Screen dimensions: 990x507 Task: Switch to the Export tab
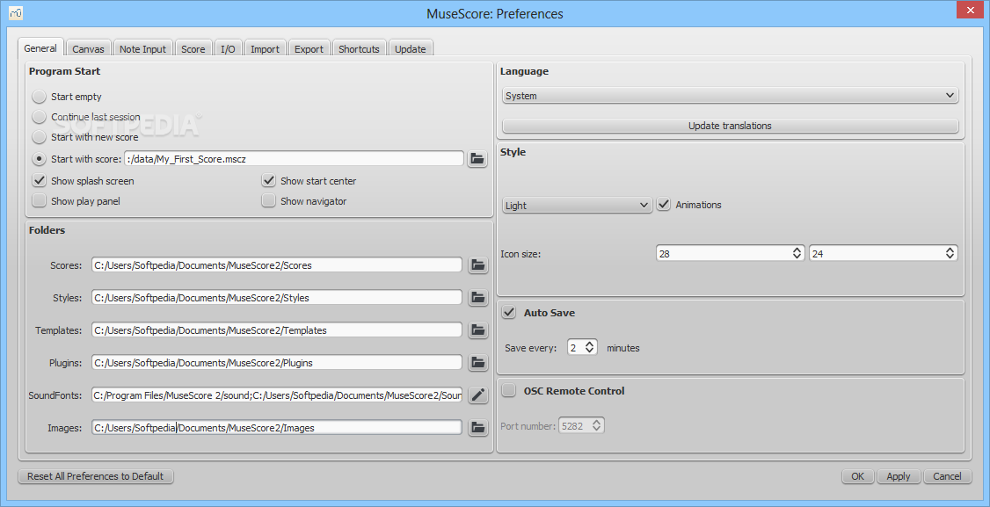[x=309, y=48]
